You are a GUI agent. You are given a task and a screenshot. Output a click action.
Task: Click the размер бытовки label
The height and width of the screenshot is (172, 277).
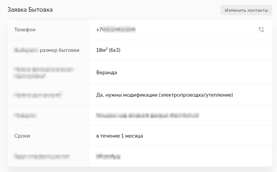coord(59,50)
